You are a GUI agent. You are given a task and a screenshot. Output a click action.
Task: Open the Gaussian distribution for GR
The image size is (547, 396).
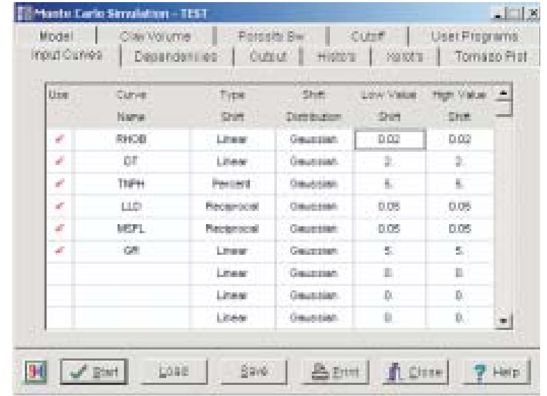(x=314, y=251)
